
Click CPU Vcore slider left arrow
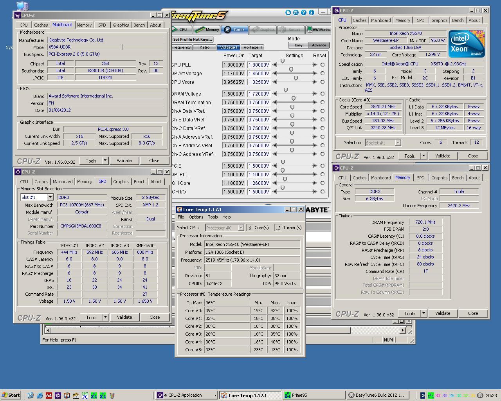click(x=275, y=82)
